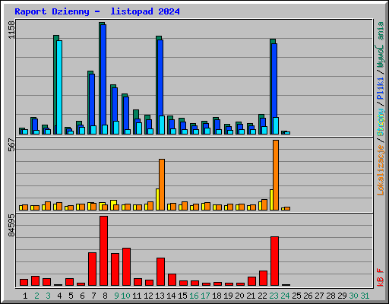Click the chart title 'Raport Dzienny - listopad 2024'

[97, 11]
